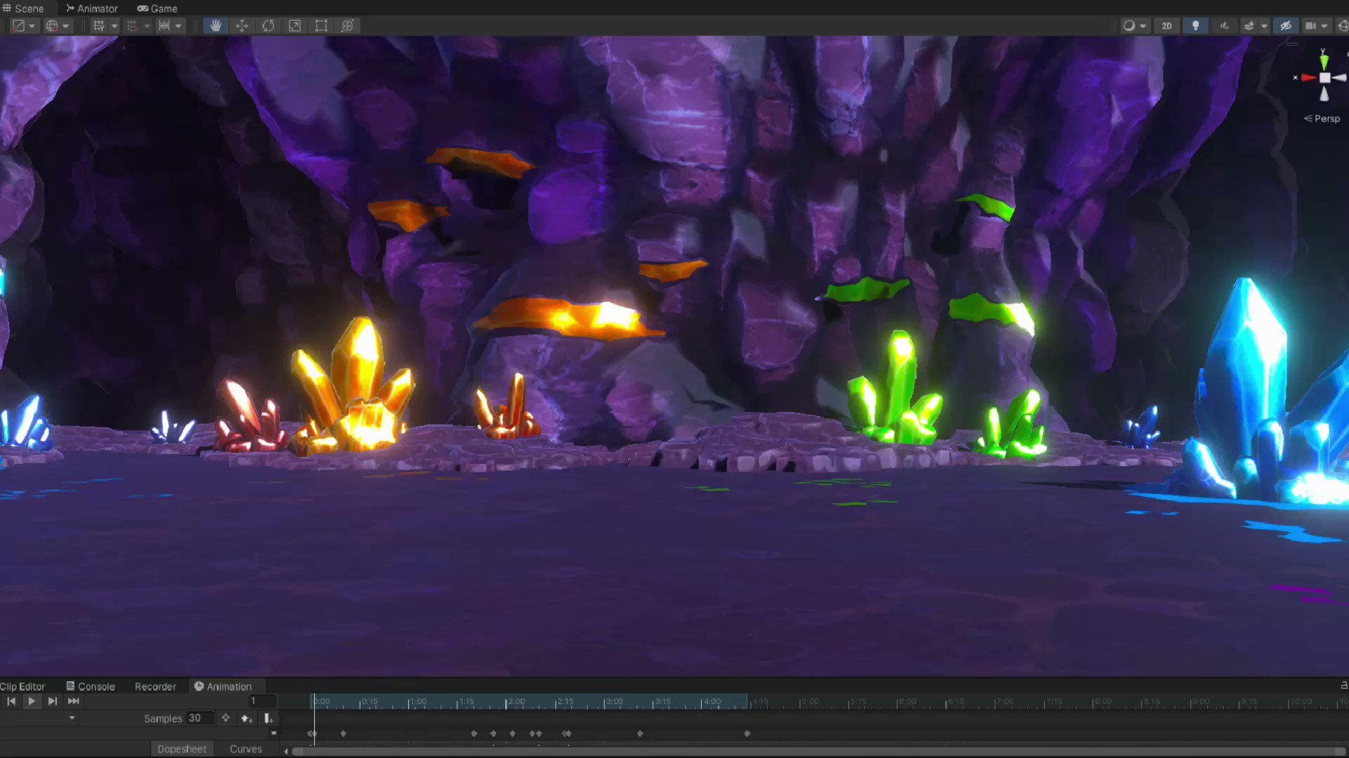Toggle the 2D view mode

1167,26
